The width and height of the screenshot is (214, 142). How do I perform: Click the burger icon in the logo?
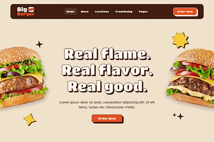click(31, 9)
